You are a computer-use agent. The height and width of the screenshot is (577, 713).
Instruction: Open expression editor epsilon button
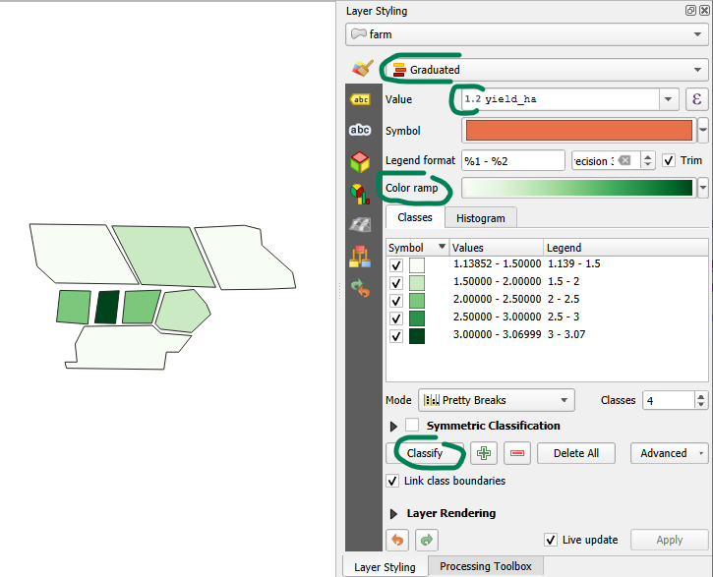(x=696, y=99)
